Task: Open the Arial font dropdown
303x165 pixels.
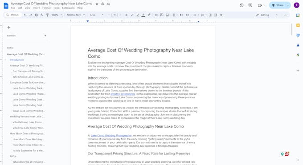Action: (x=97, y=15)
